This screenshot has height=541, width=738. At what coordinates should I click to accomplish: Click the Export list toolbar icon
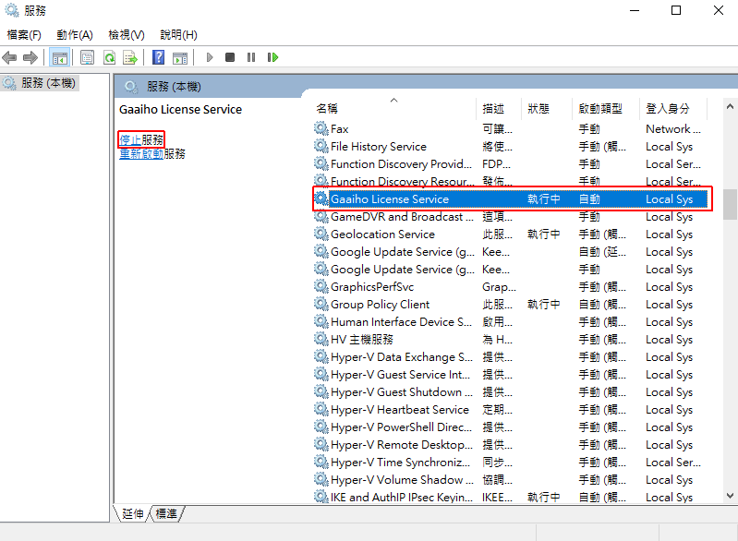point(130,58)
